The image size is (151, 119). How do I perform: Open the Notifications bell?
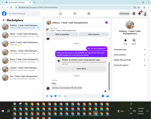pyautogui.click(x=140, y=14)
